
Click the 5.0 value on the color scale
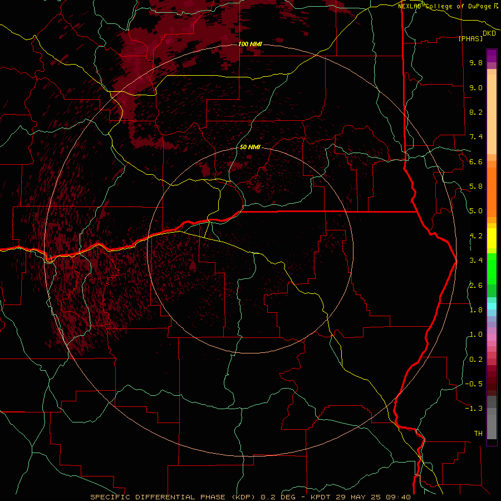[476, 211]
